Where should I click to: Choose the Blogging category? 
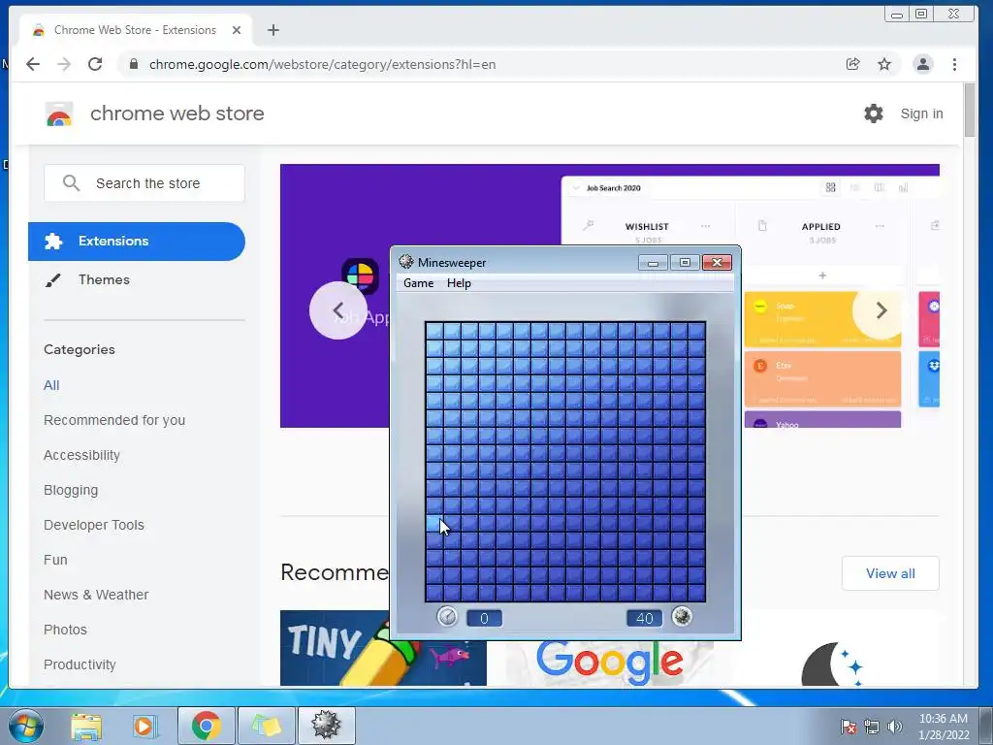71,490
